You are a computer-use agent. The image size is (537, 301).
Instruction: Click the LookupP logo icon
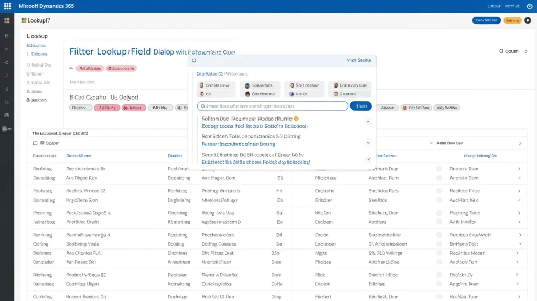click(24, 20)
